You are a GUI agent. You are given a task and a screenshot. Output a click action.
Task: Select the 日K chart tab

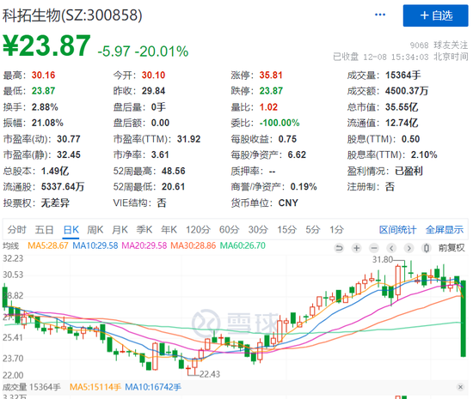71,230
